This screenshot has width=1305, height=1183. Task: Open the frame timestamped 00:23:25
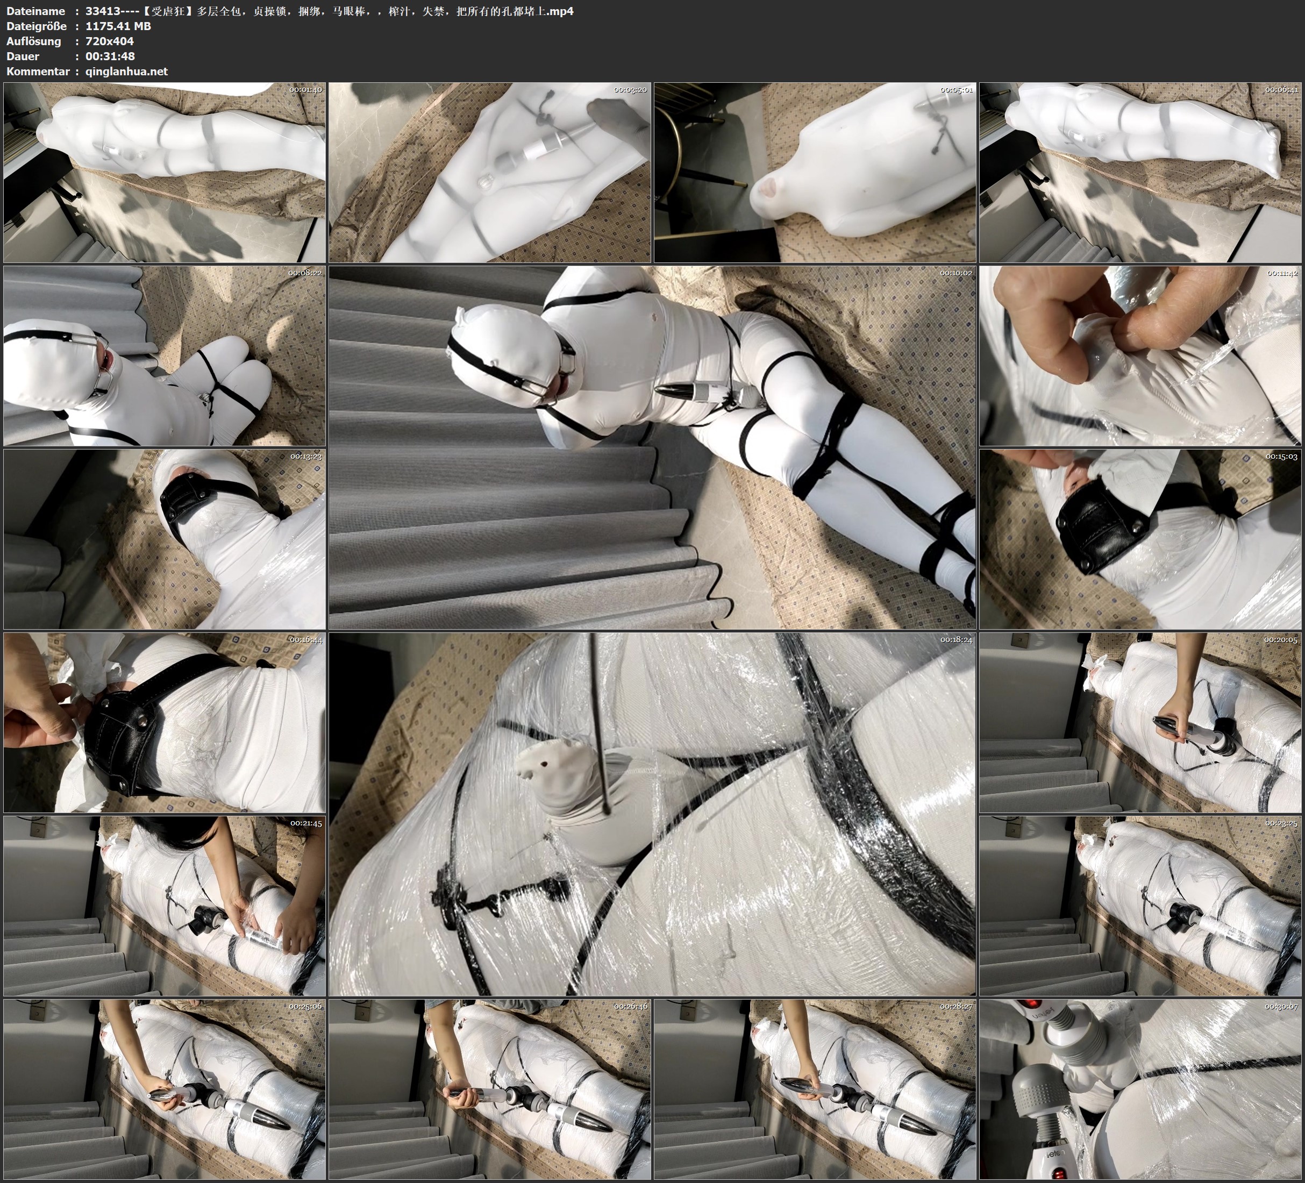tap(1140, 906)
